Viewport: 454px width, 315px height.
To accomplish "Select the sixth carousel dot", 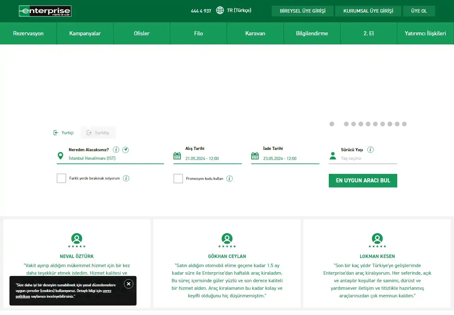I will [375, 124].
